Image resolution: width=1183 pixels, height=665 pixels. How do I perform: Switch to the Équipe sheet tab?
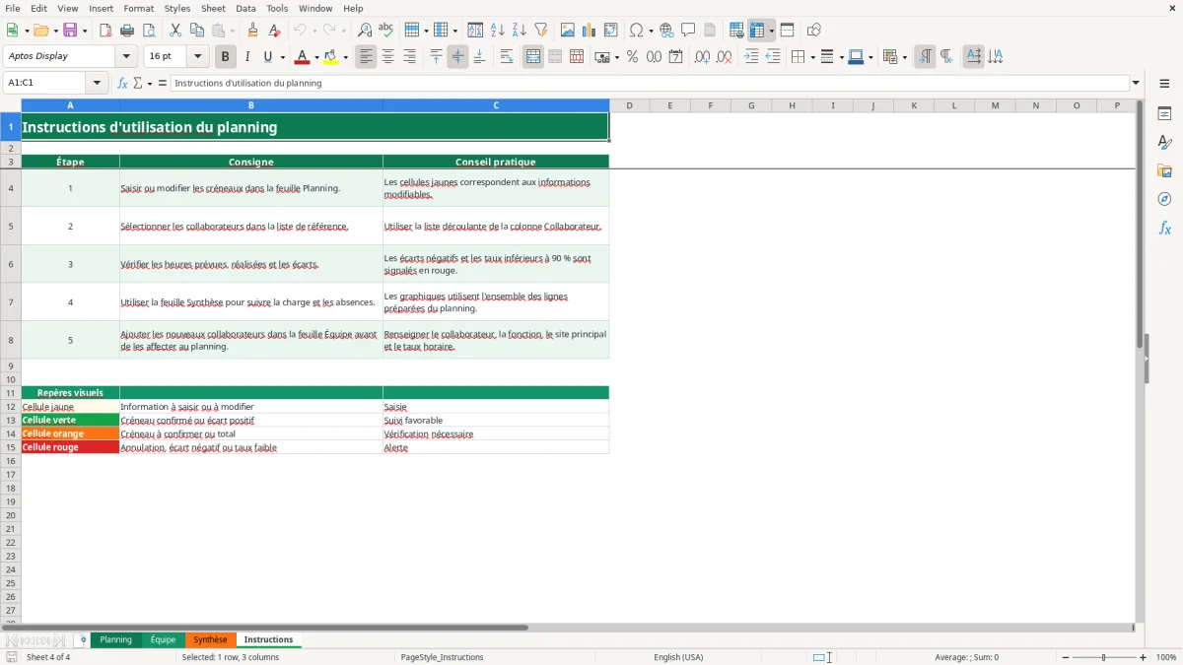tap(163, 639)
